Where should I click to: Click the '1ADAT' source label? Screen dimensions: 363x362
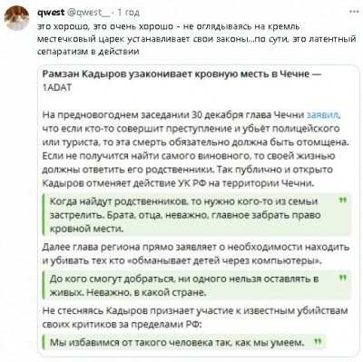click(x=57, y=88)
